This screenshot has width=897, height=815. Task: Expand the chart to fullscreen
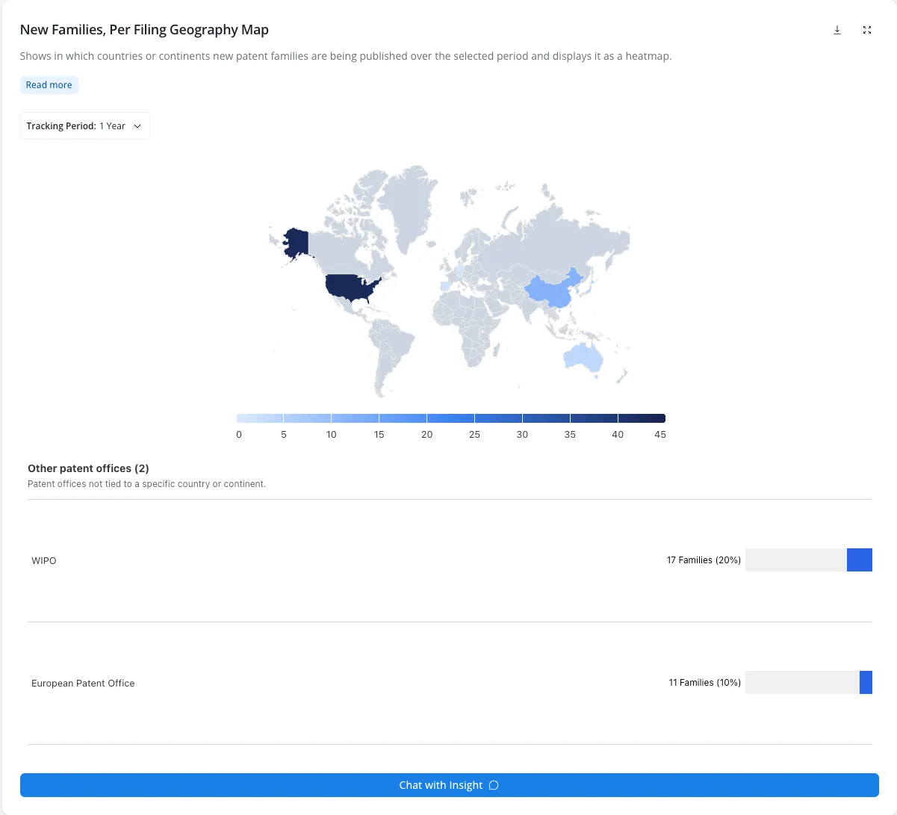(x=867, y=30)
